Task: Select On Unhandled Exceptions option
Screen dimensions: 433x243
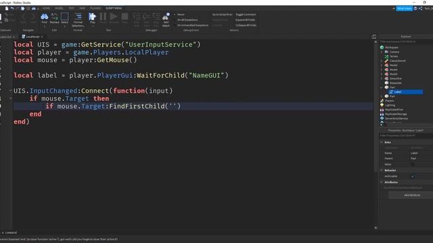Action: [x=193, y=25]
